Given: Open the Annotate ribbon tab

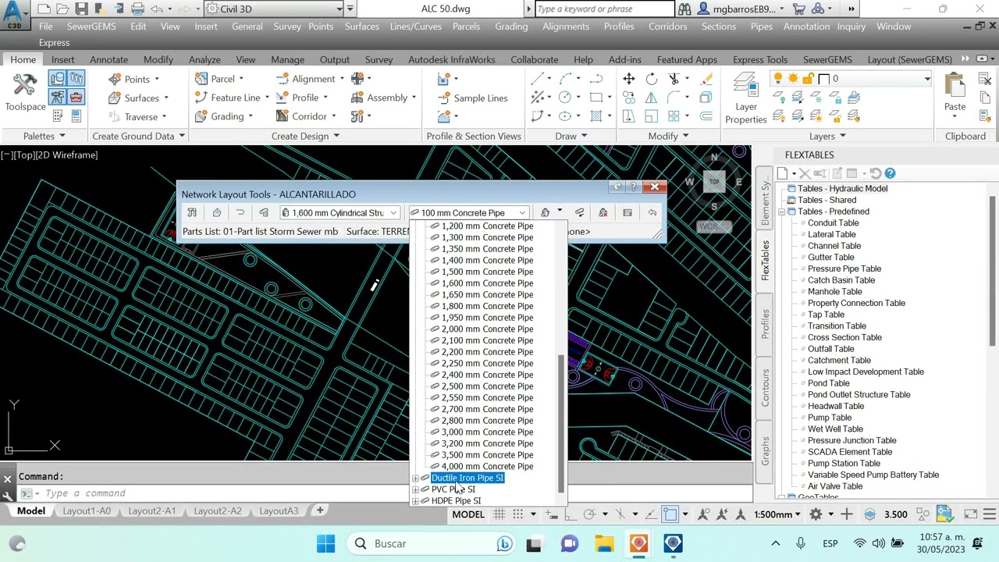Looking at the screenshot, I should 108,59.
